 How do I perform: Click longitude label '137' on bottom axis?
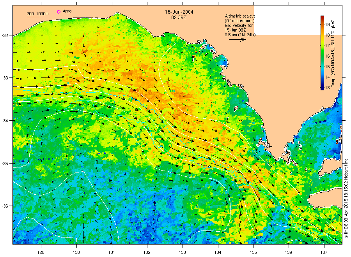324,252
